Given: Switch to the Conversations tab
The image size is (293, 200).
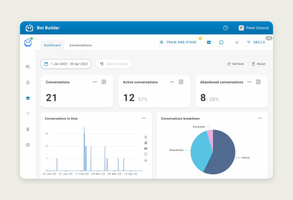Looking at the screenshot, I should pyautogui.click(x=80, y=45).
